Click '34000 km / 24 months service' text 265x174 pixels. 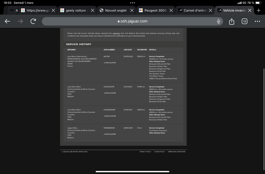[161, 112]
